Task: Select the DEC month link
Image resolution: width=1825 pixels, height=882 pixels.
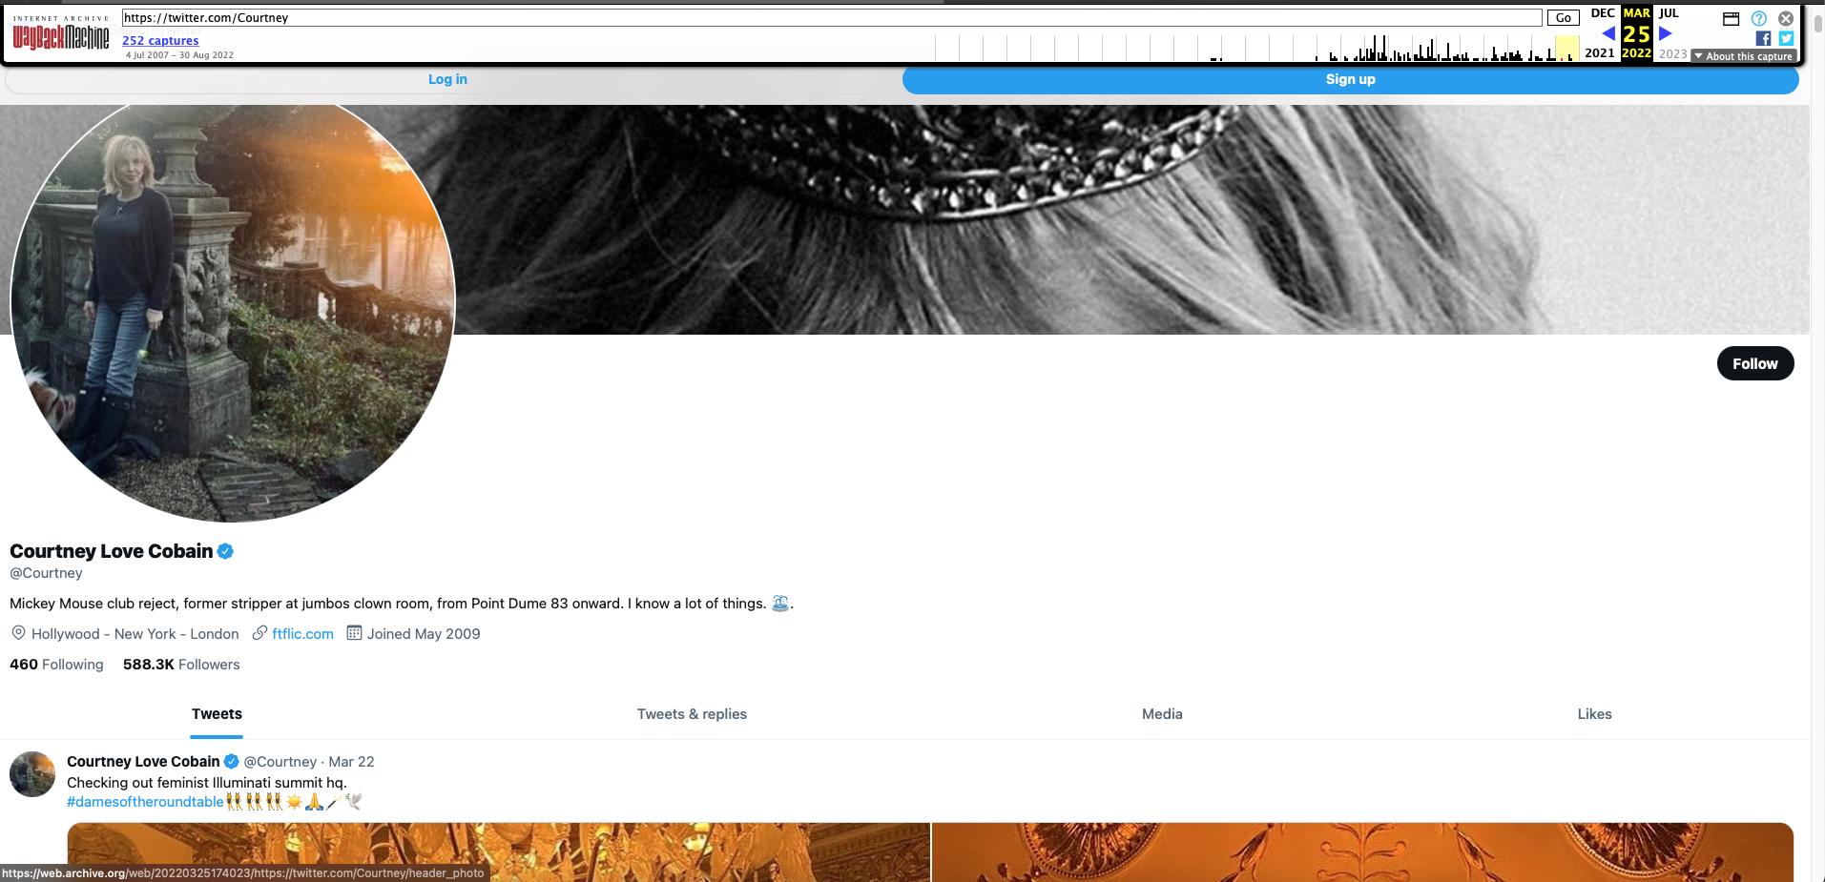Action: click(1603, 13)
